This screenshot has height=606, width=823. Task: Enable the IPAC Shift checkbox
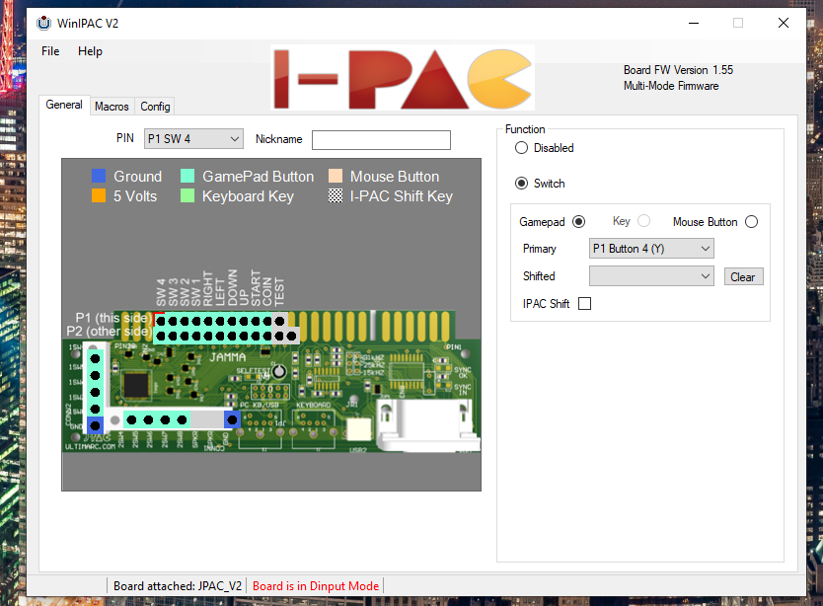point(585,304)
